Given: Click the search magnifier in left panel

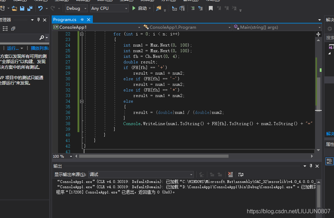Looking at the screenshot, I should coord(42,38).
